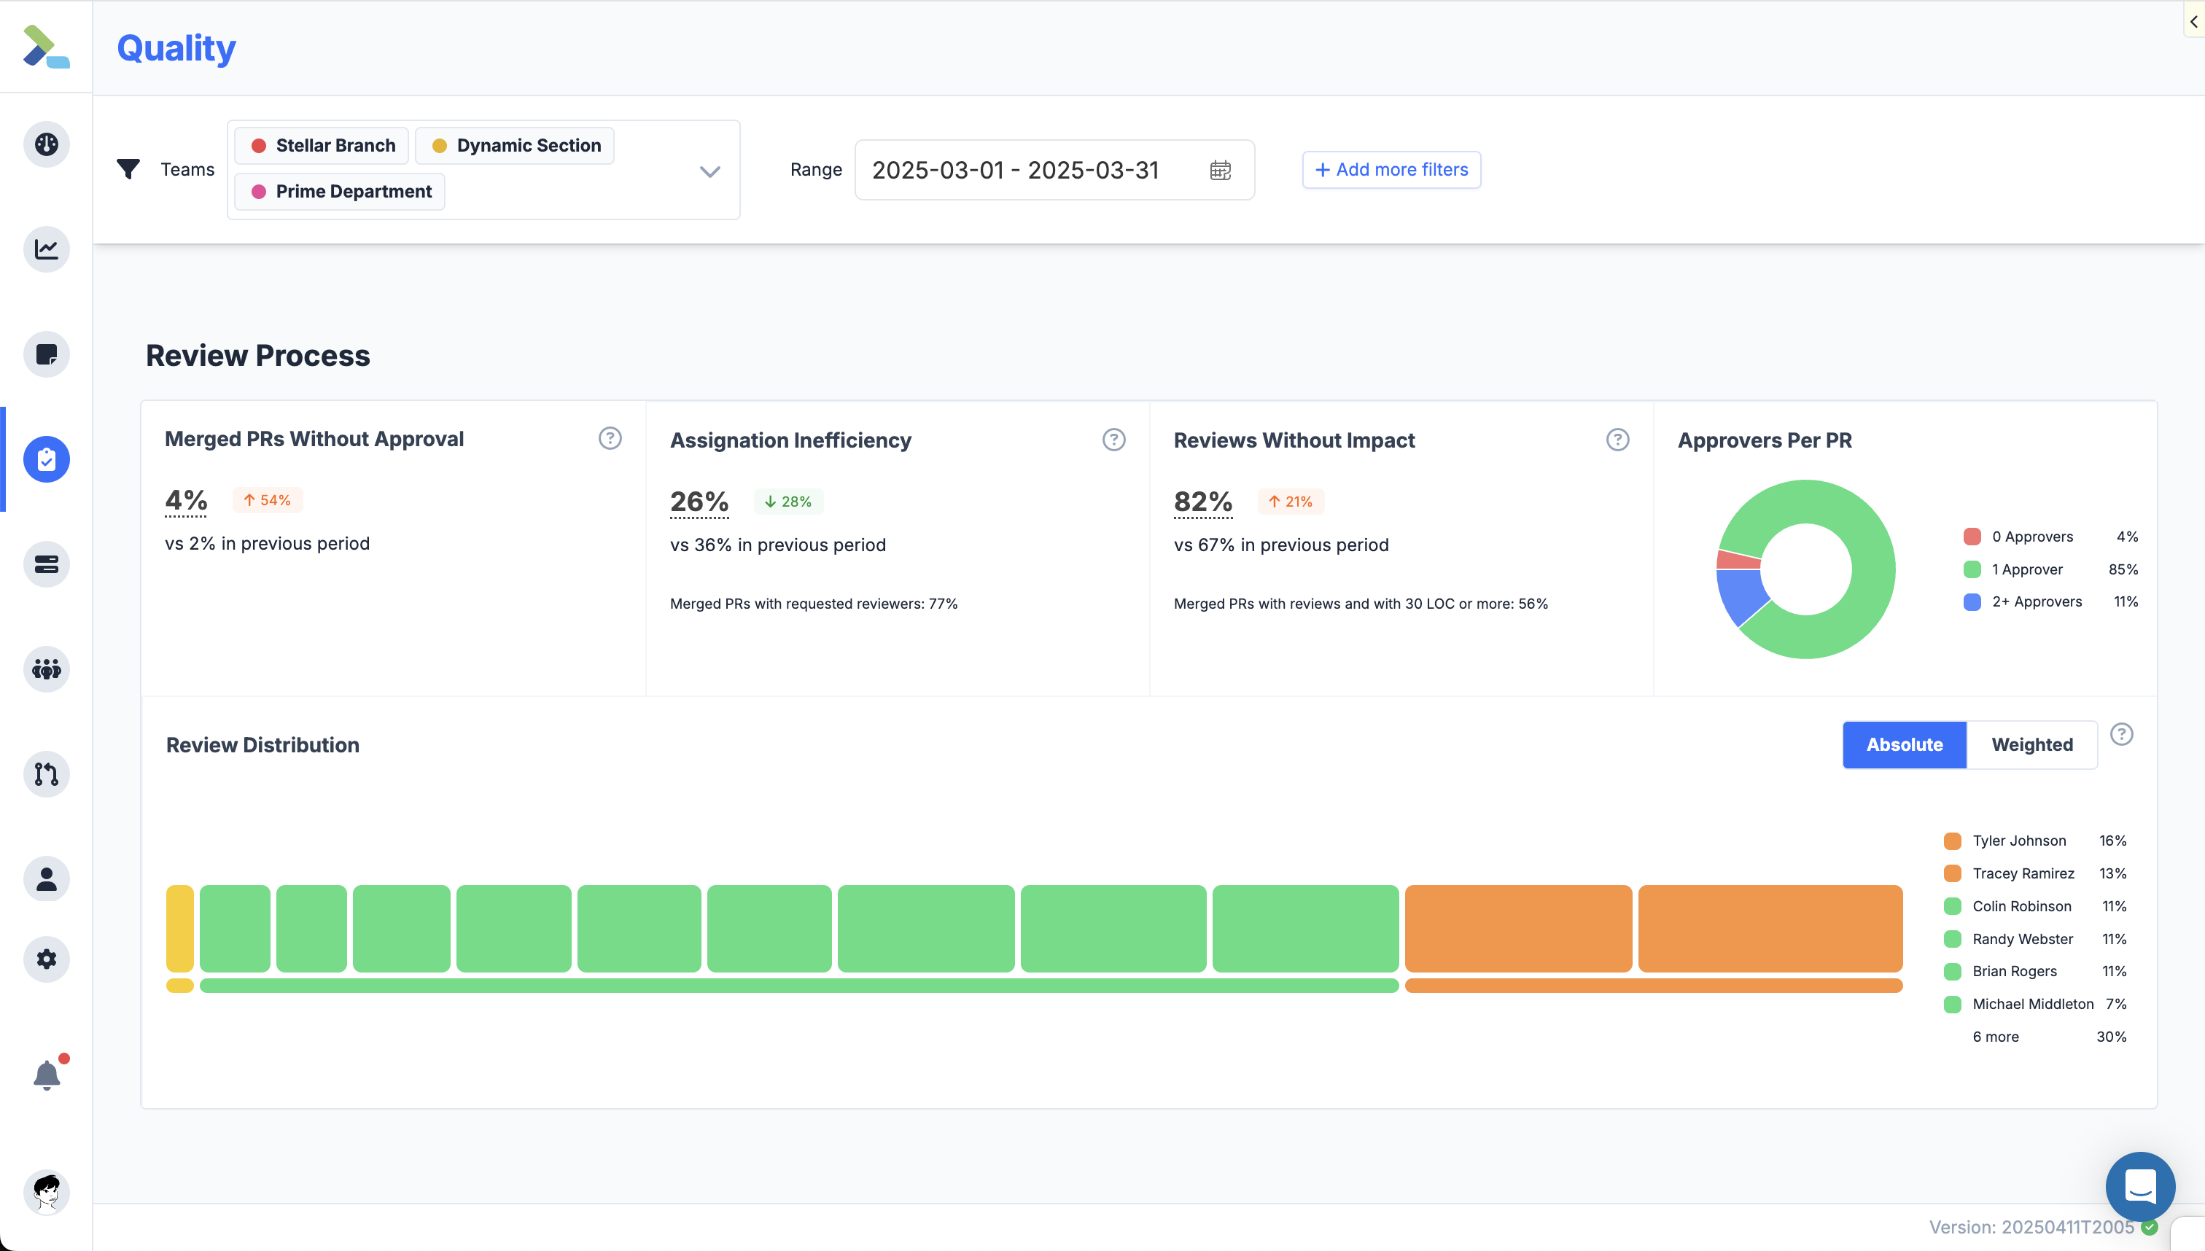The height and width of the screenshot is (1251, 2205).
Task: Open the settings gear icon in sidebar
Action: click(x=47, y=959)
